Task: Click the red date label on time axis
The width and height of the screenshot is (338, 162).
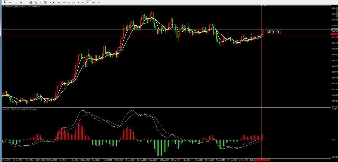Action: pos(261,160)
